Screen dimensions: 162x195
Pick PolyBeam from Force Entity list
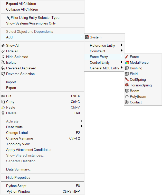tap(138, 96)
